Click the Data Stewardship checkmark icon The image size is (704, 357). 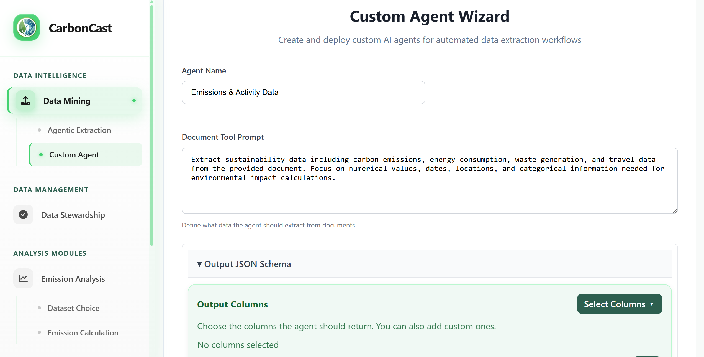[x=23, y=214]
